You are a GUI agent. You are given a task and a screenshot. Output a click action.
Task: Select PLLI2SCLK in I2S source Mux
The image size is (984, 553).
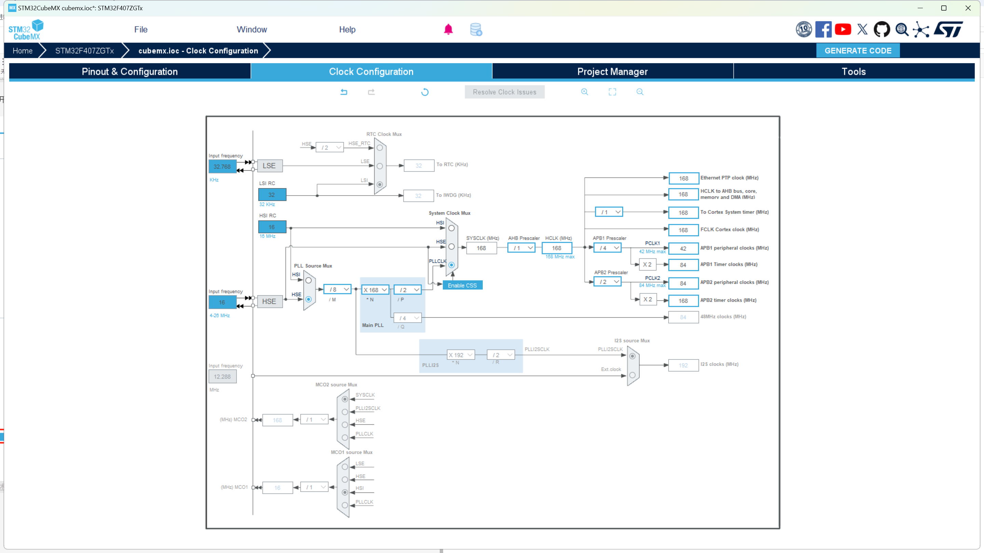632,356
